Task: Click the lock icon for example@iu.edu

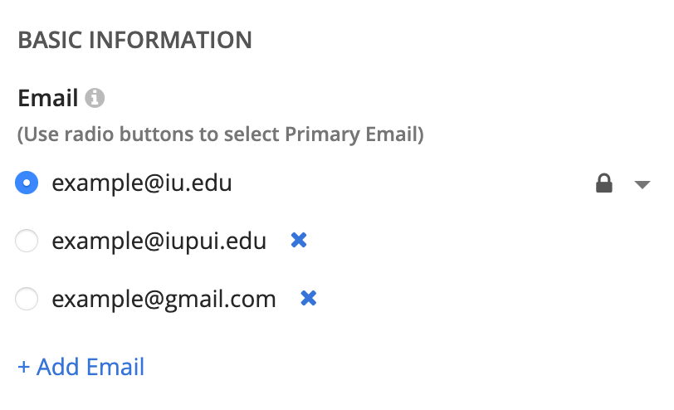Action: click(x=604, y=183)
